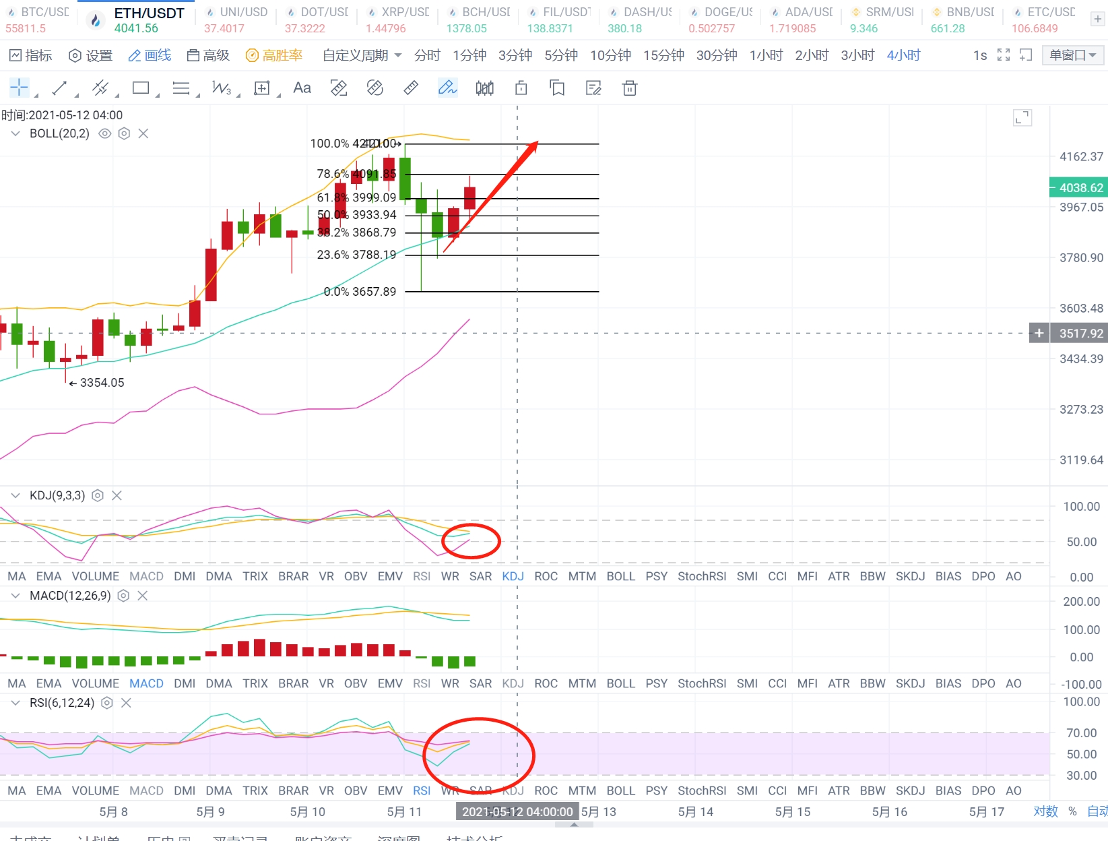Select the ruler measuring tool
Viewport: 1108px width, 841px height.
pyautogui.click(x=411, y=88)
